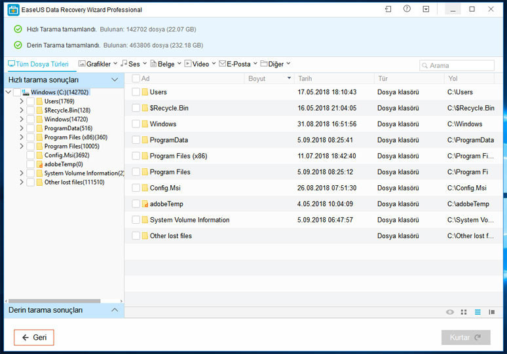Expand the Derin tarama sonuçları panel
Image resolution: width=507 pixels, height=354 pixels.
point(115,310)
